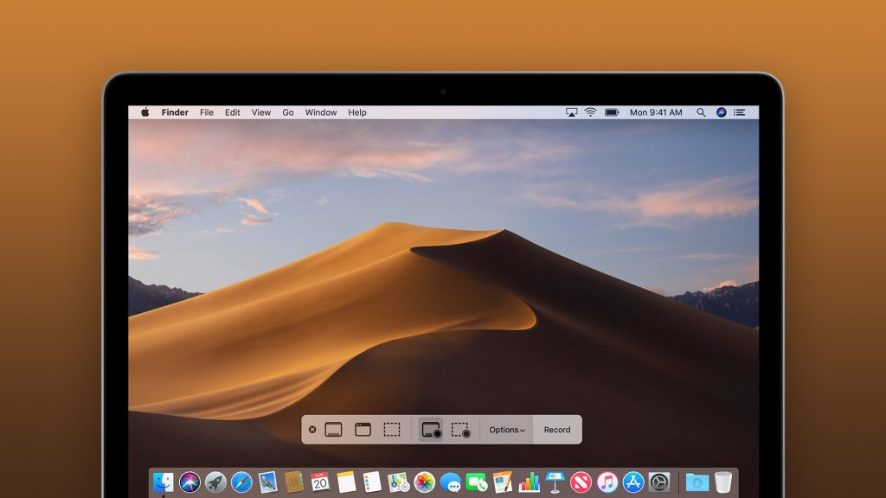Open the Wi-Fi status menu
This screenshot has height=498, width=886.
pyautogui.click(x=591, y=112)
